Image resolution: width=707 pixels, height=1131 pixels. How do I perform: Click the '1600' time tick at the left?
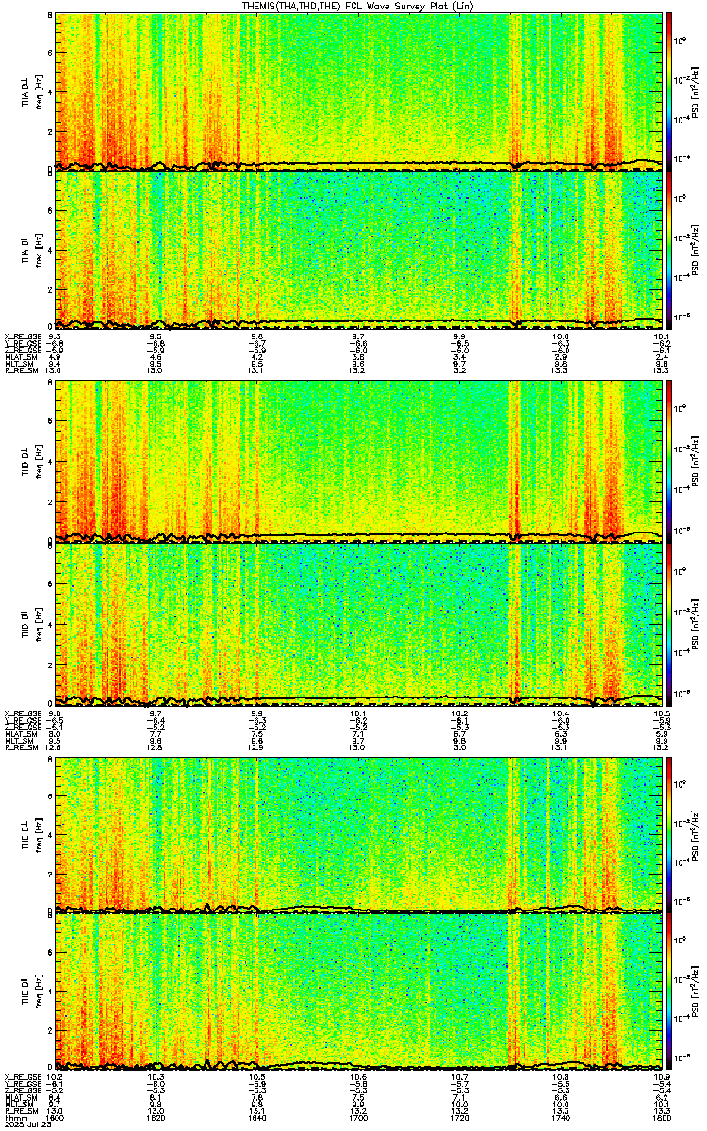56,1117
